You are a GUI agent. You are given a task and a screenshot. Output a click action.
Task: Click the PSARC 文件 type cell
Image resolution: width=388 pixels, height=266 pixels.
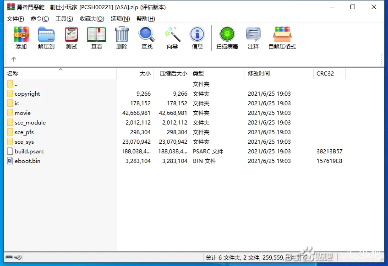point(208,151)
